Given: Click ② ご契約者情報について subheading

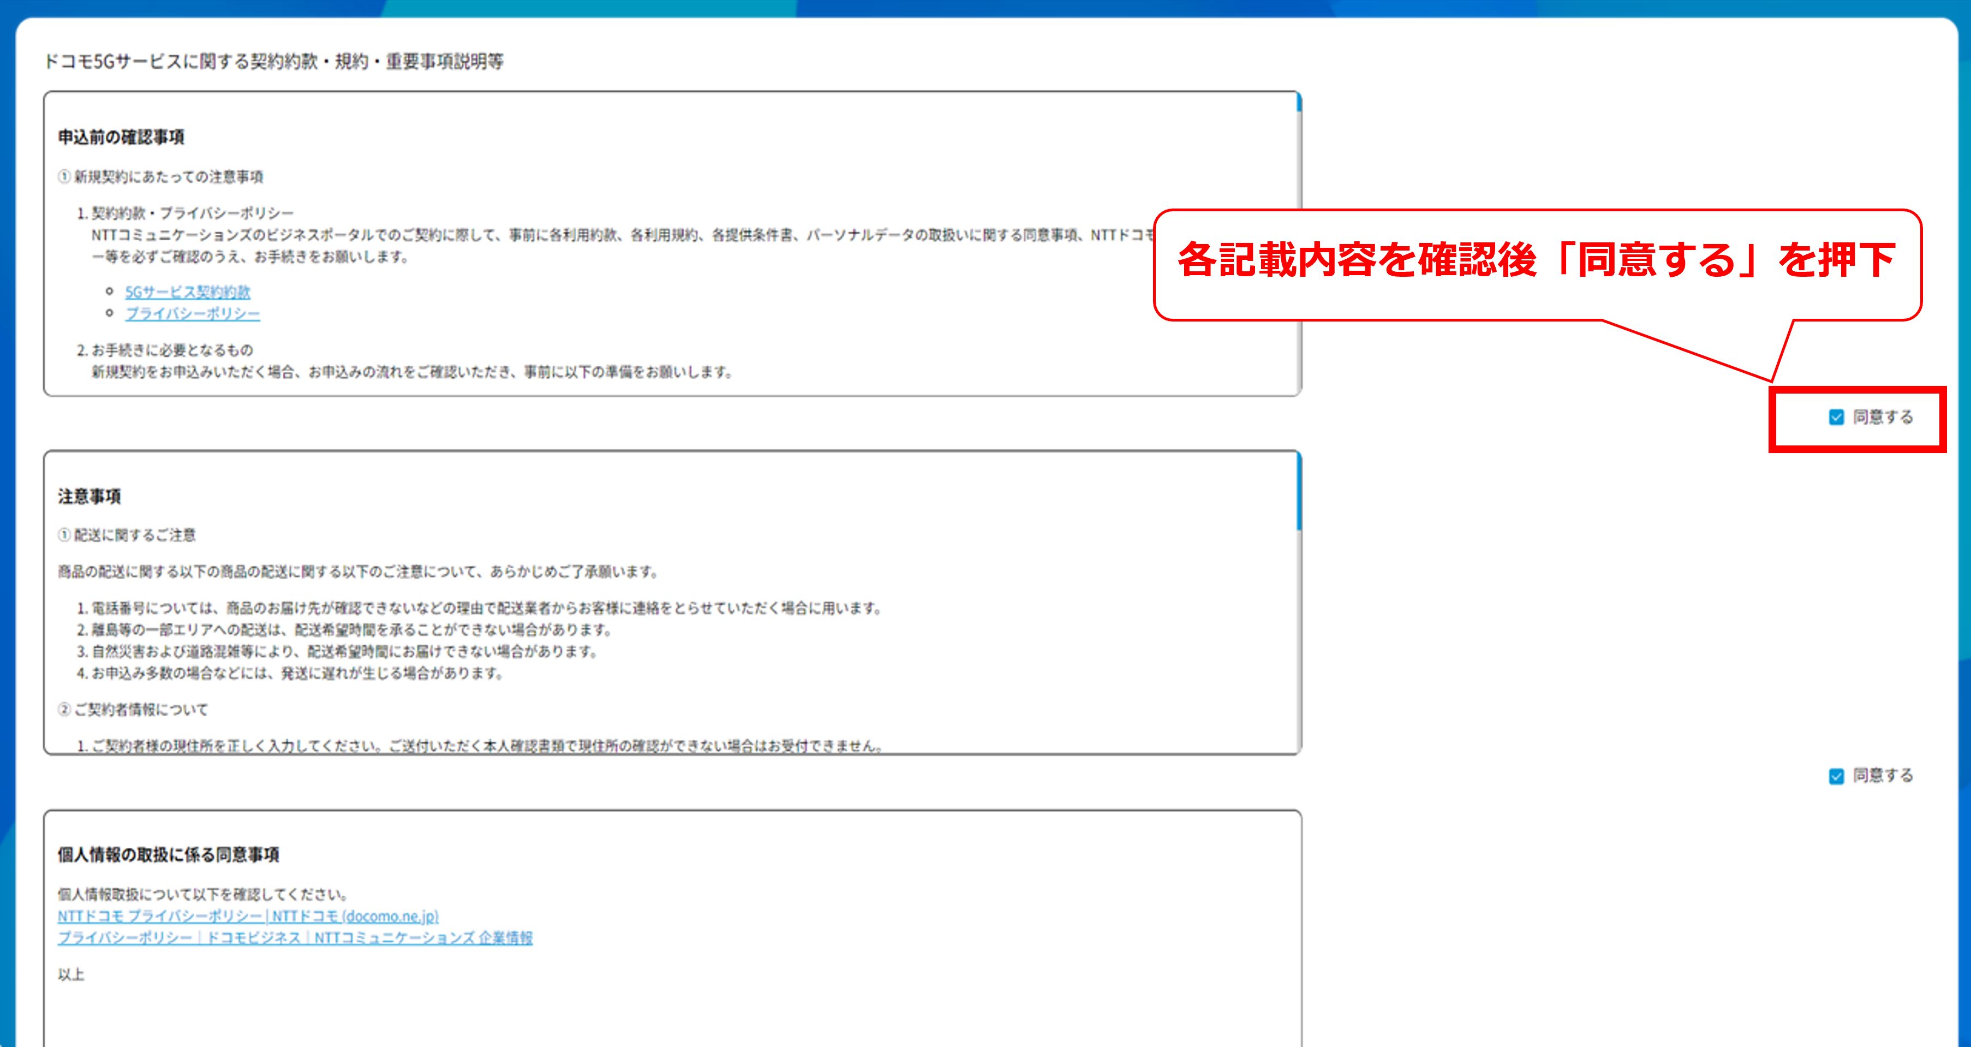Looking at the screenshot, I should pyautogui.click(x=133, y=710).
